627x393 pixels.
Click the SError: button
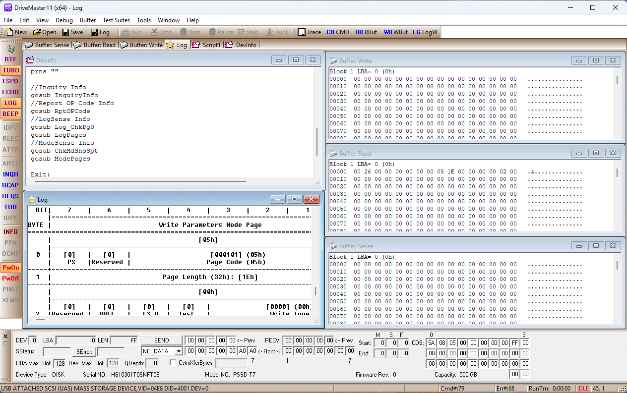84,351
